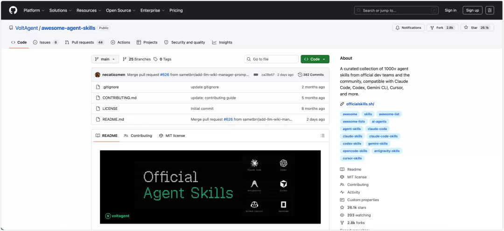This screenshot has height=231, width=504.
Task: Click the claude-code topic tag
Action: [378, 129]
